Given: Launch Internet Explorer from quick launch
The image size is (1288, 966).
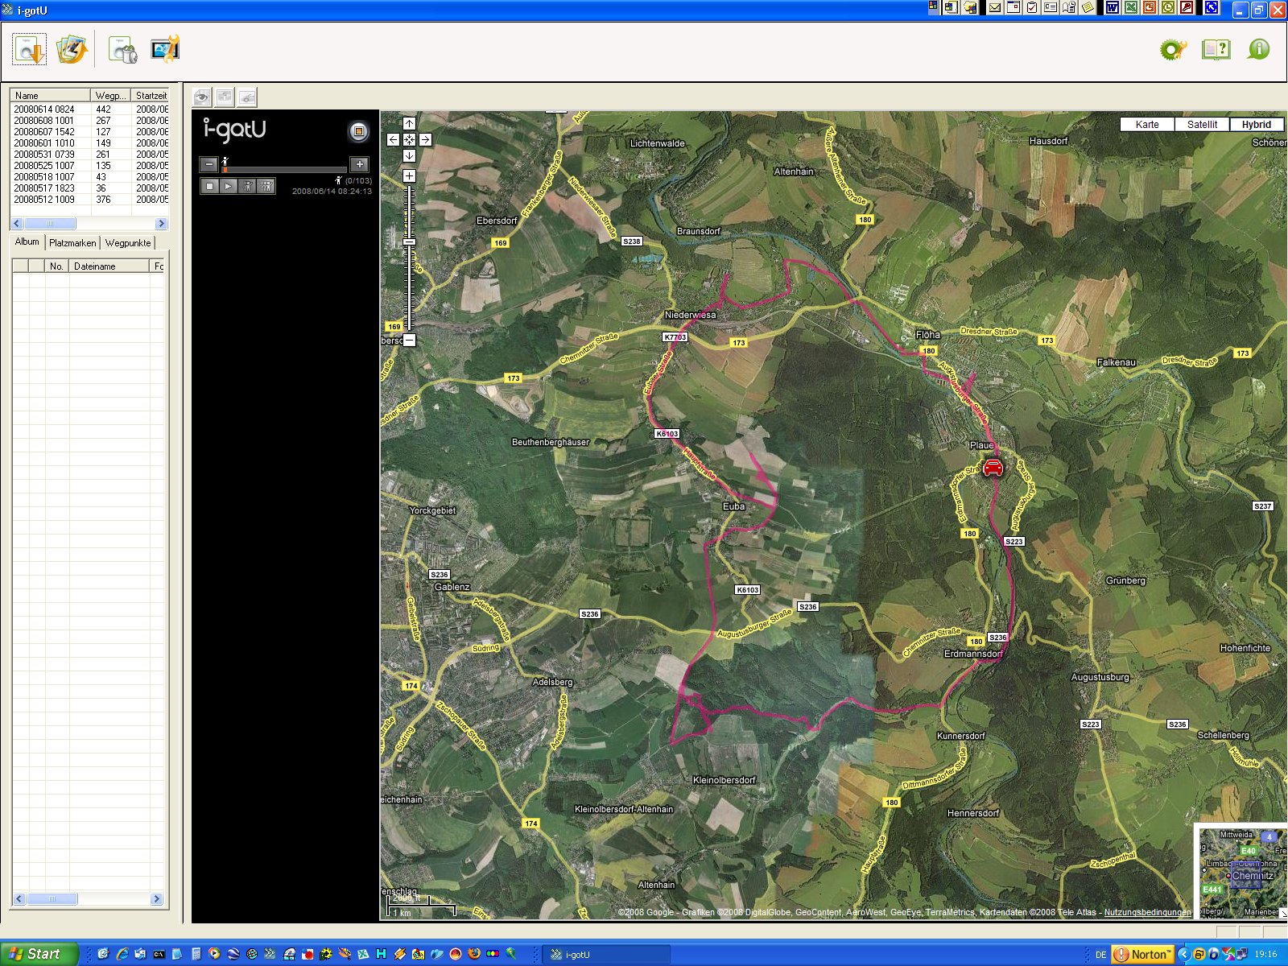Looking at the screenshot, I should click(x=122, y=954).
